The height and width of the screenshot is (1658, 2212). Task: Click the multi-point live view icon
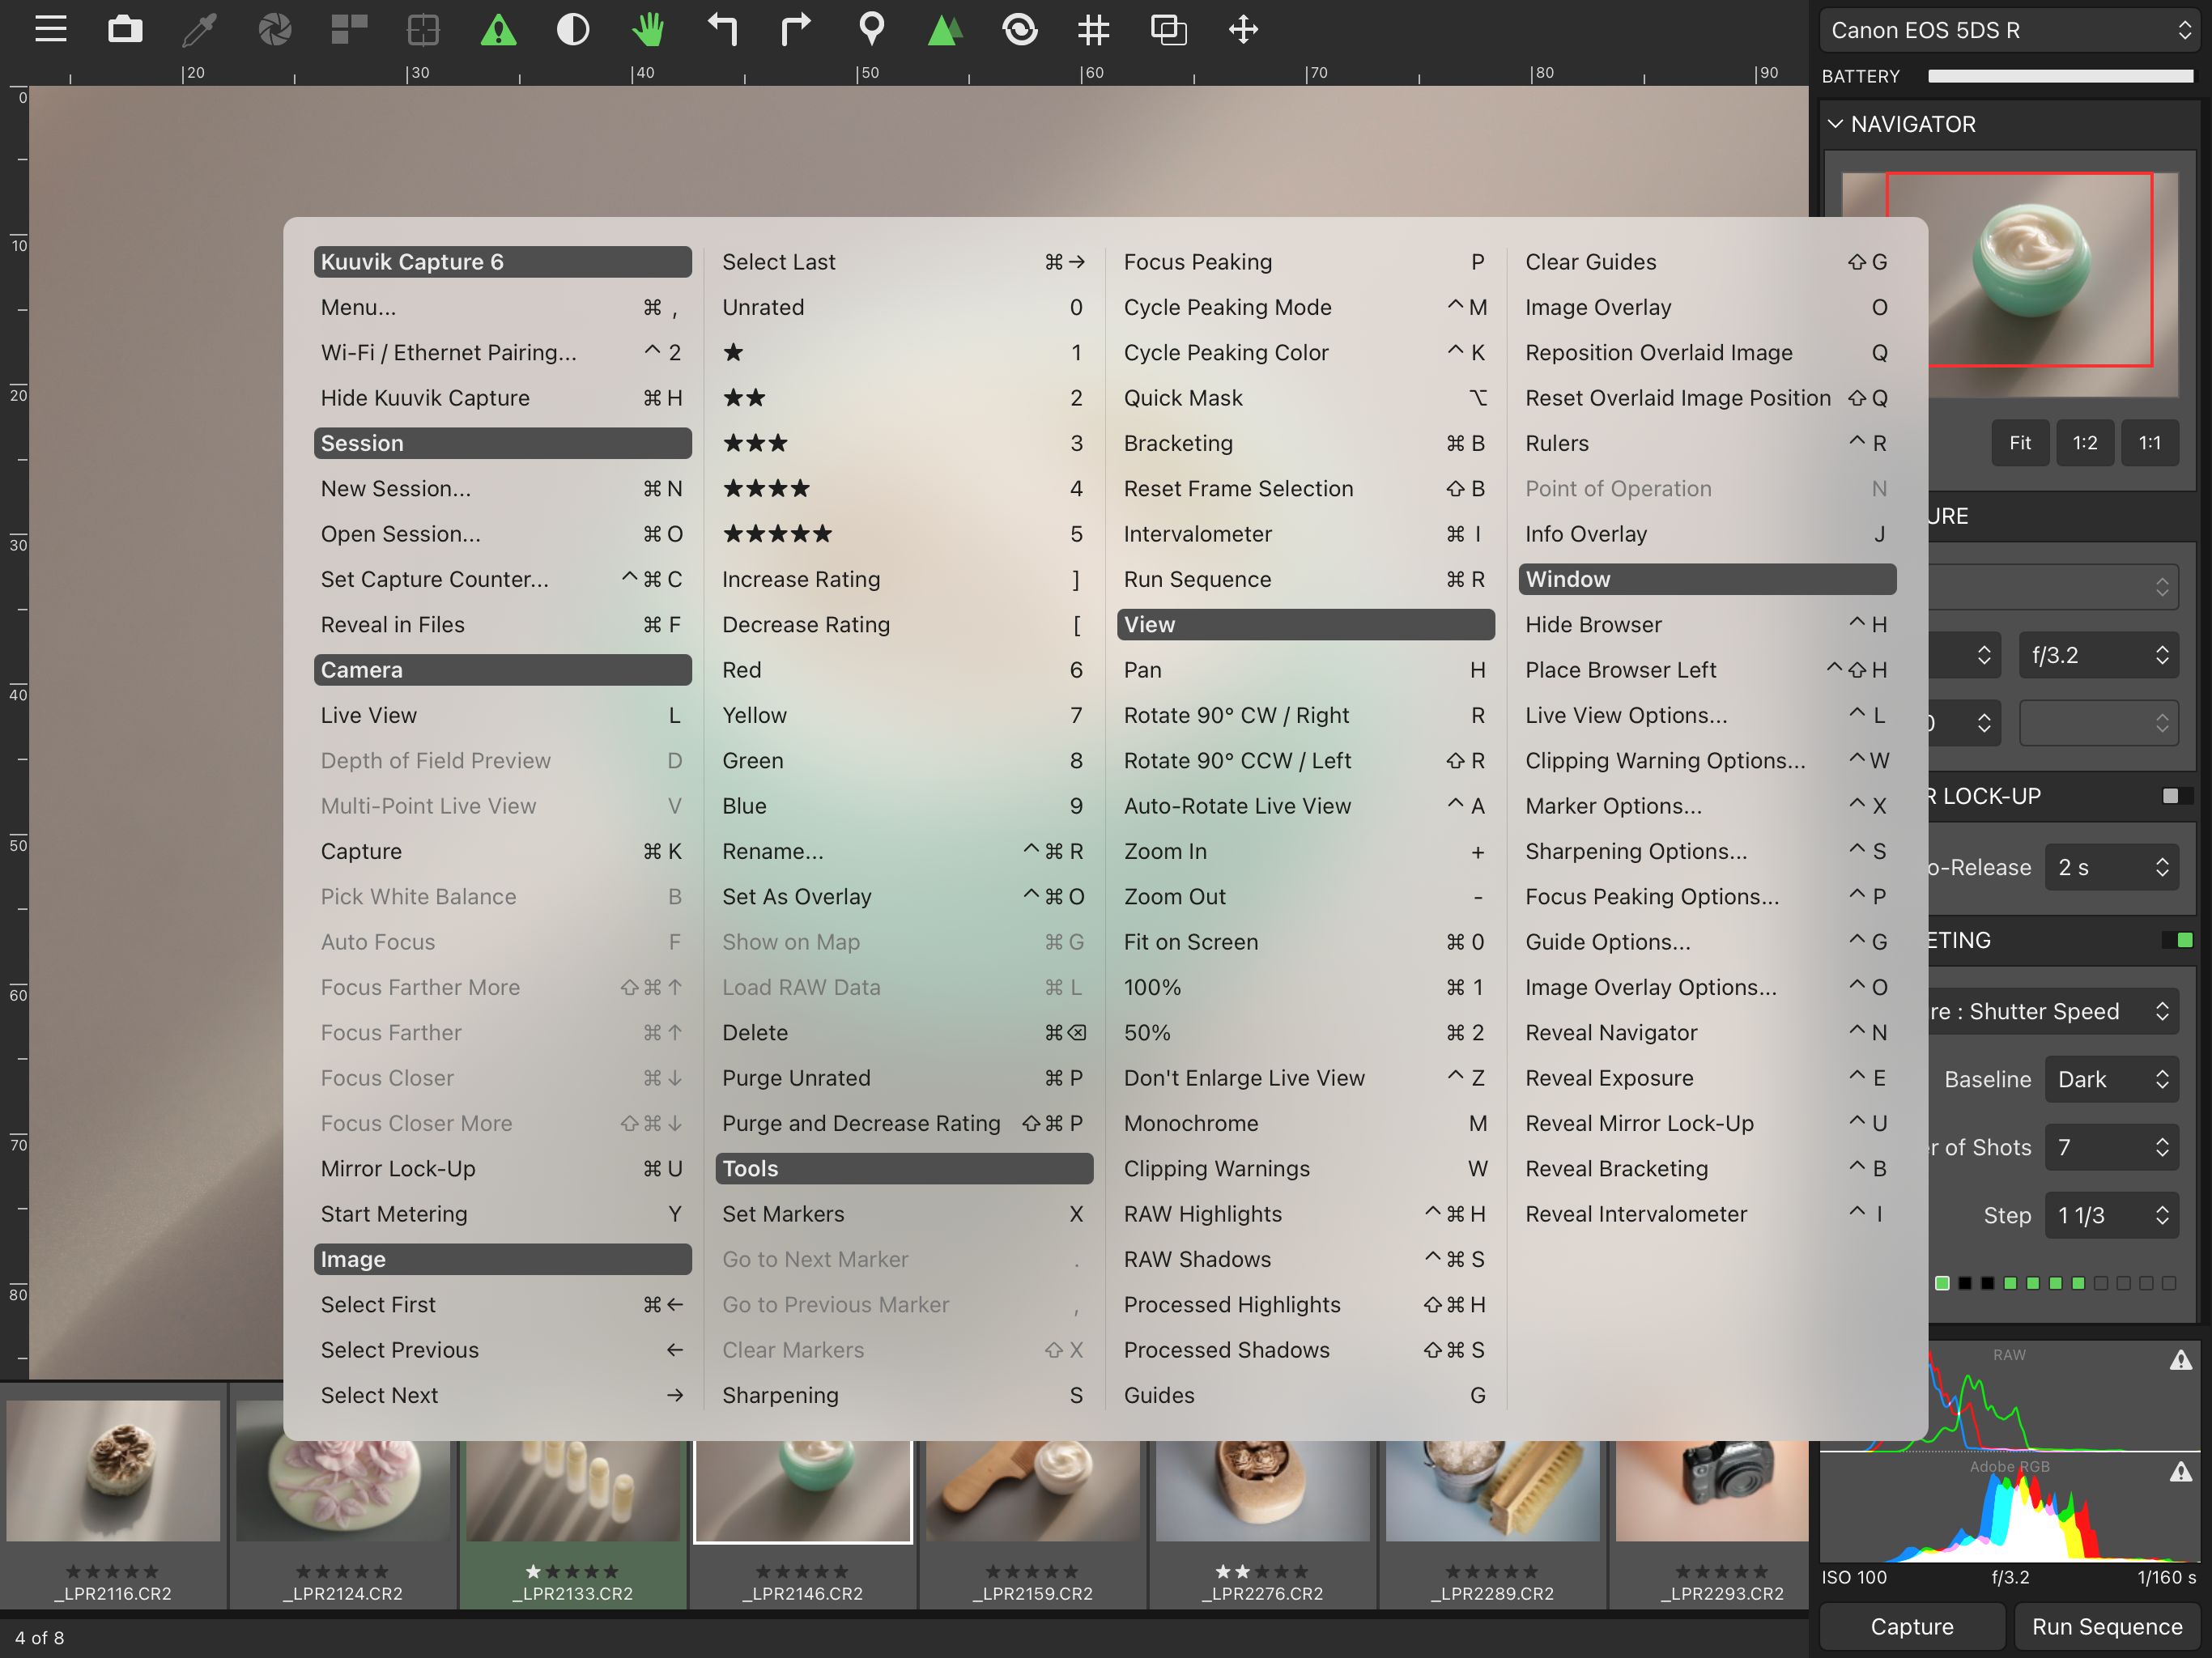click(349, 29)
